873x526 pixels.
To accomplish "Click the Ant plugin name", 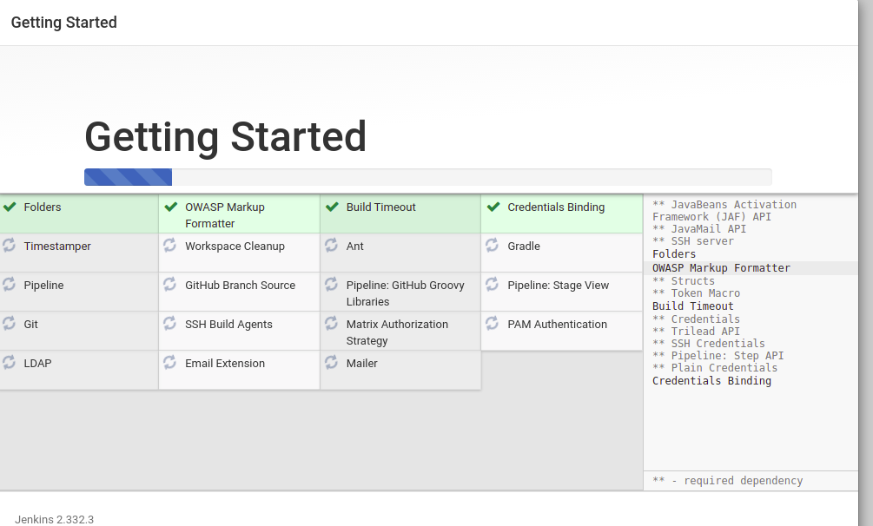I will pos(354,246).
